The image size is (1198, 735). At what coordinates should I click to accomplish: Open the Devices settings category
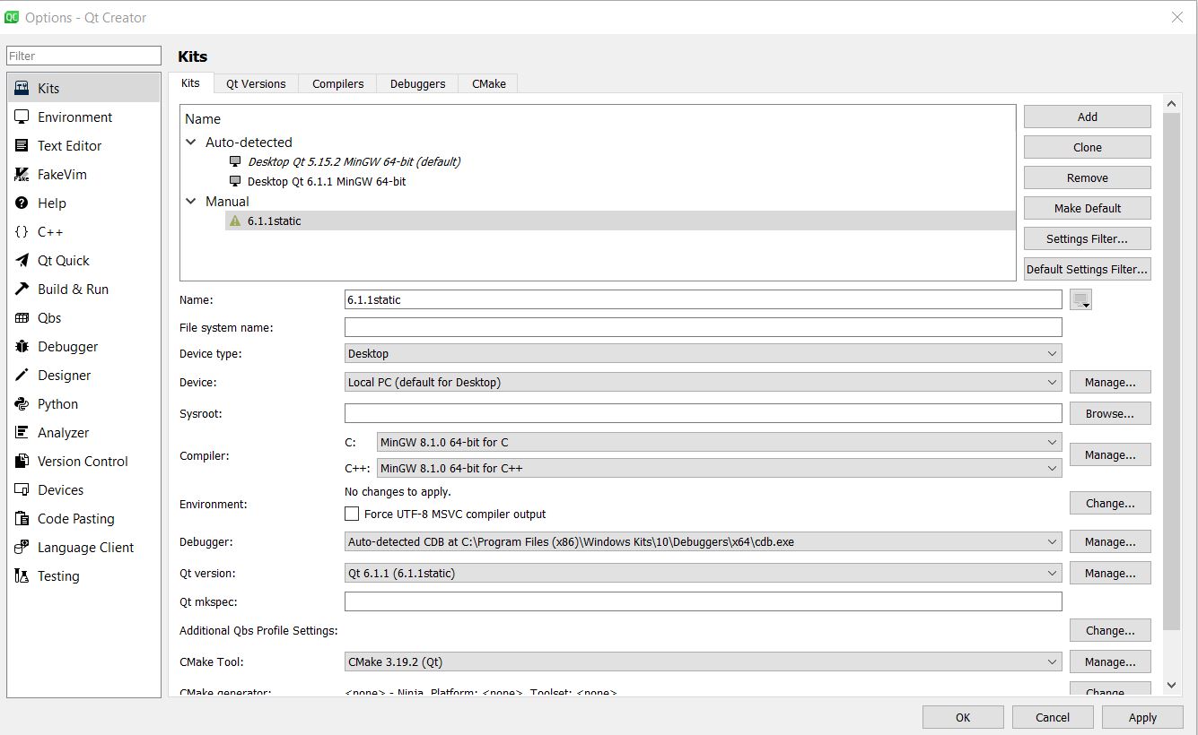pyautogui.click(x=83, y=489)
